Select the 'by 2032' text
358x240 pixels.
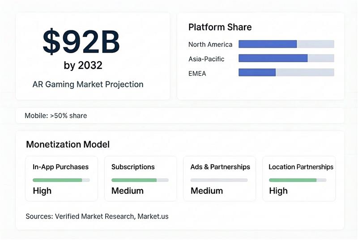[83, 66]
